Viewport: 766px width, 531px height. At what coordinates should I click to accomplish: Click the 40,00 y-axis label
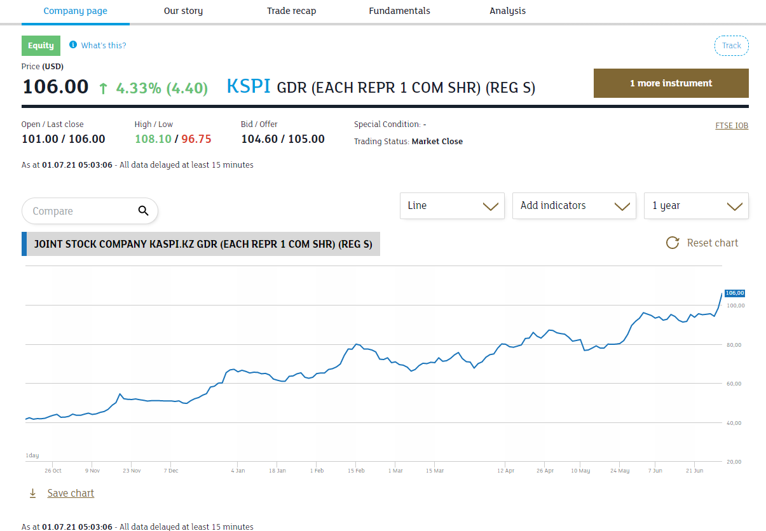734,423
